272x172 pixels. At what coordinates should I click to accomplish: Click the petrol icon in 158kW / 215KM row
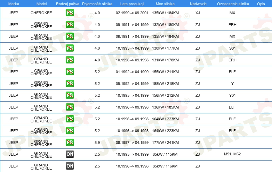point(70,84)
